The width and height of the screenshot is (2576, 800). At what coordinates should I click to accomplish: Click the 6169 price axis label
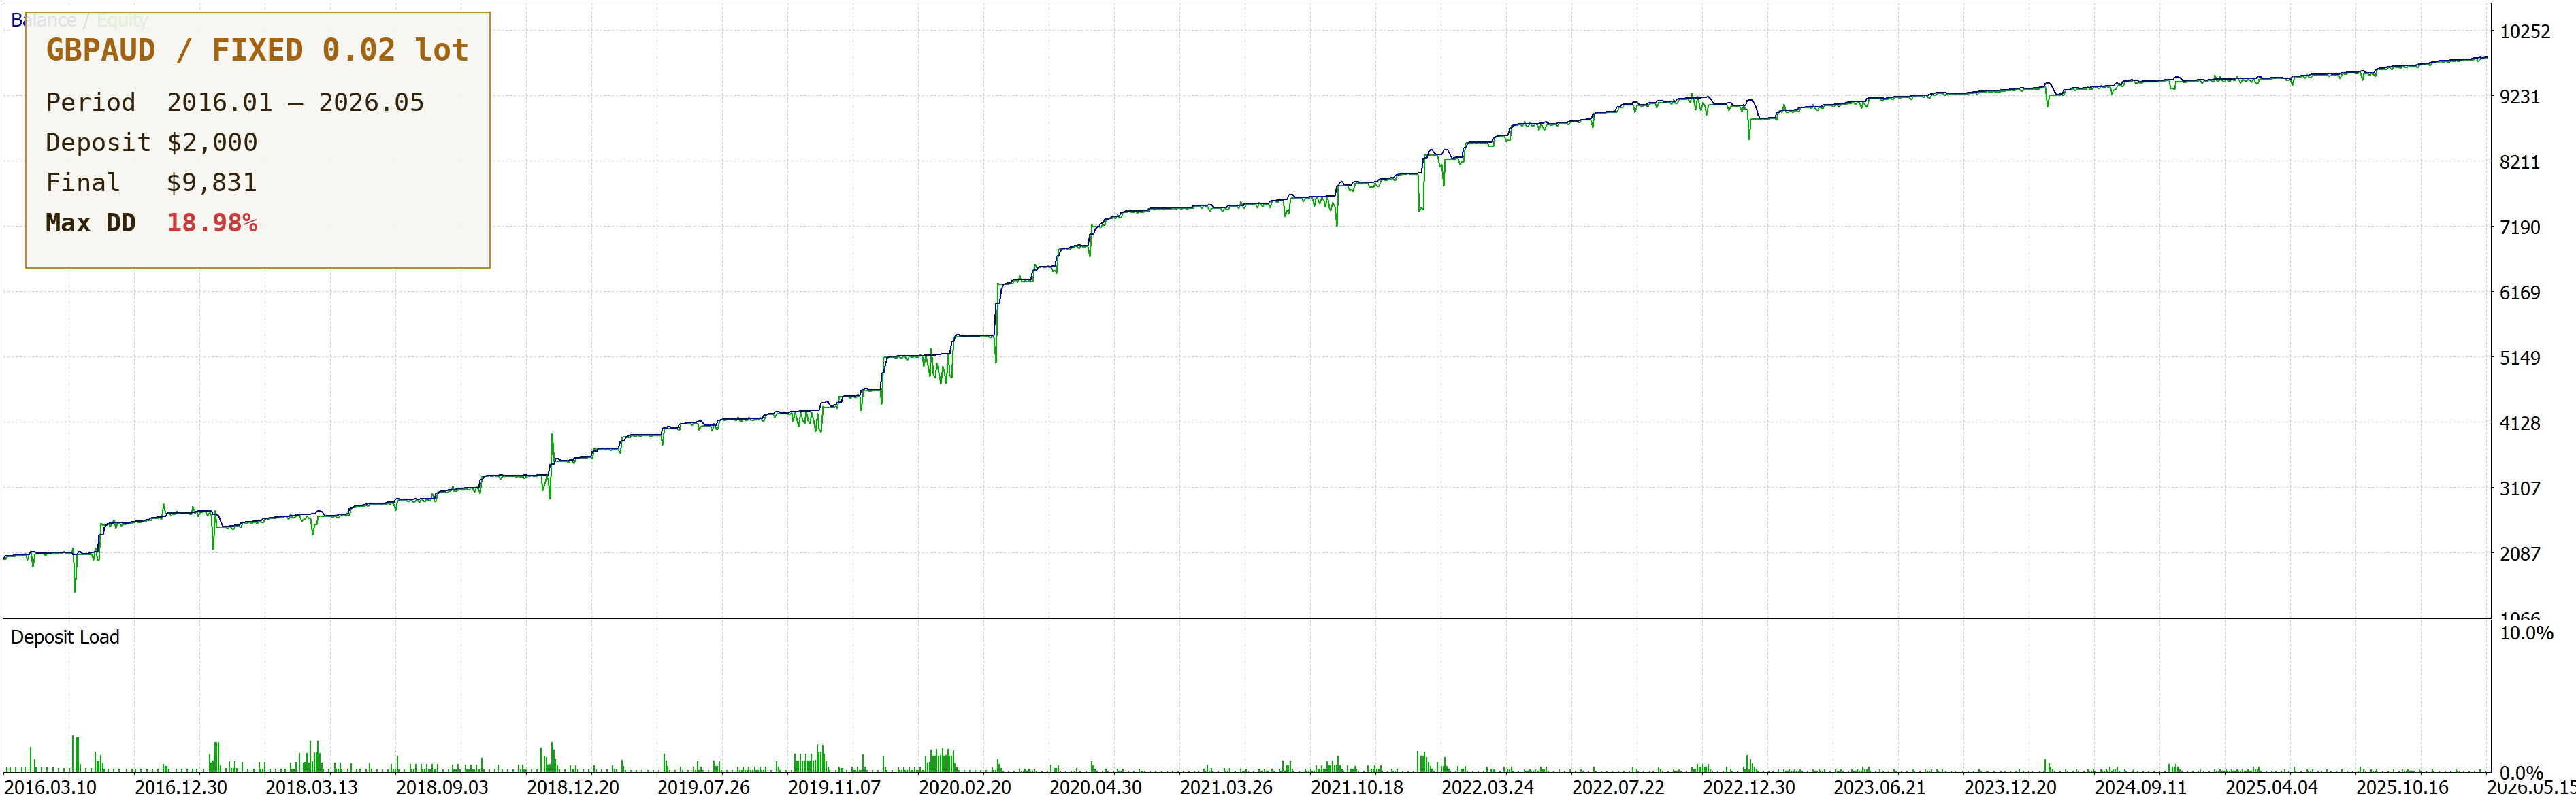pyautogui.click(x=2520, y=293)
